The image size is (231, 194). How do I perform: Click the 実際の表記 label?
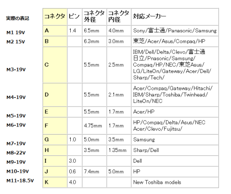[17, 18]
